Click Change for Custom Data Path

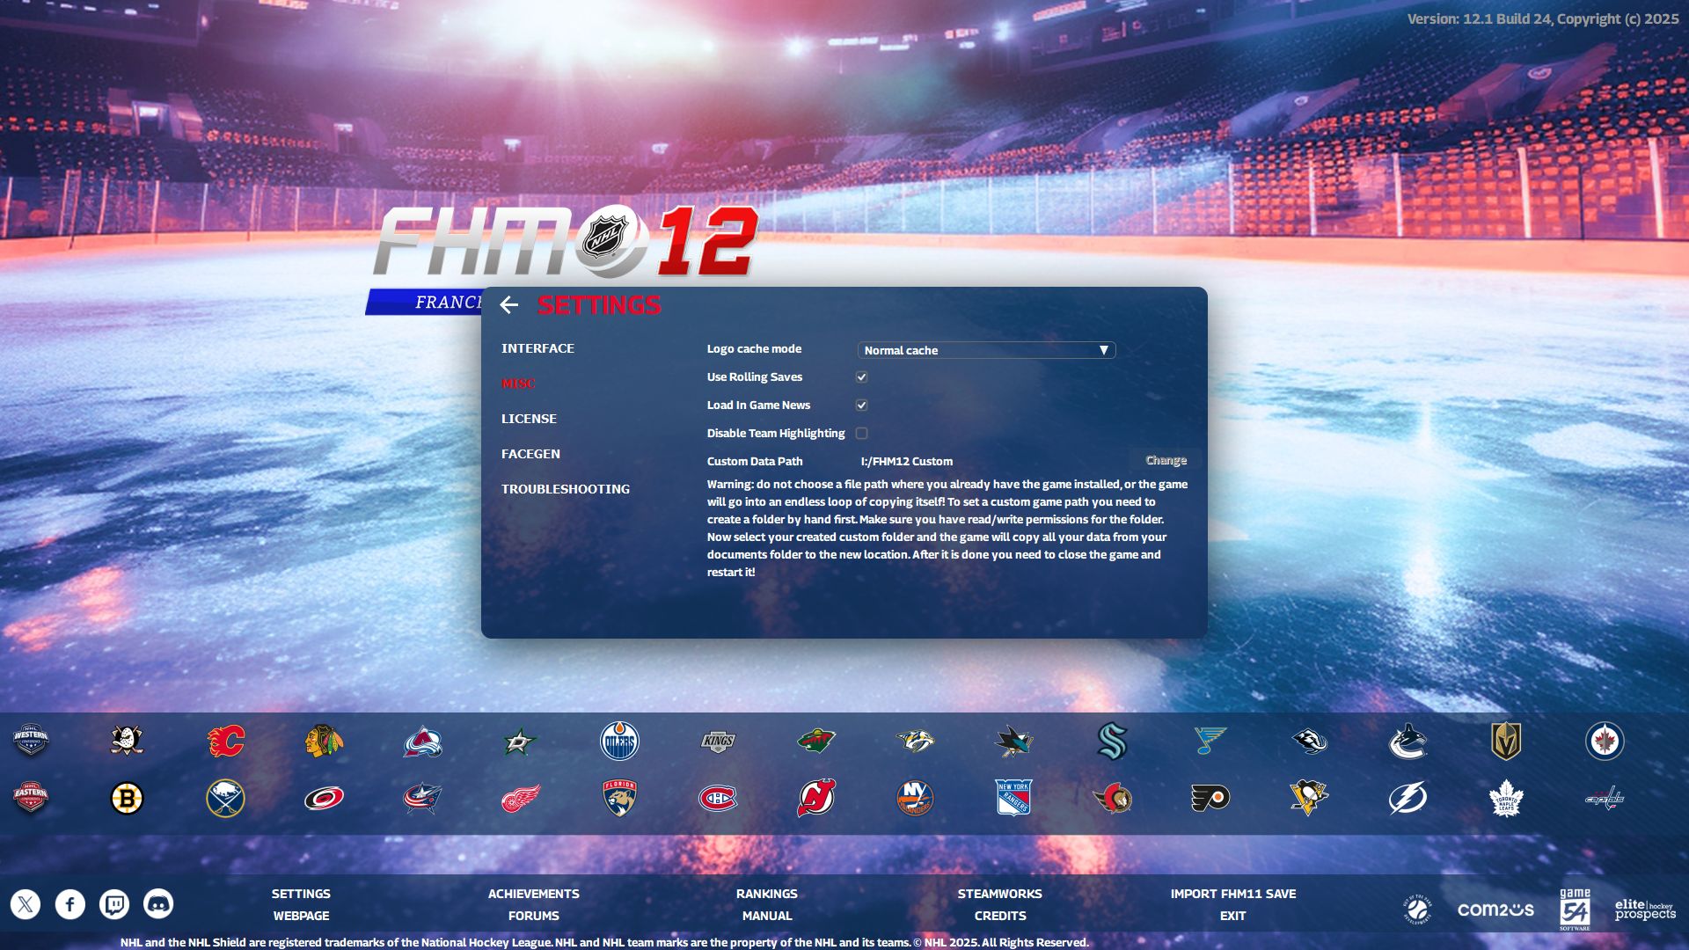1166,460
